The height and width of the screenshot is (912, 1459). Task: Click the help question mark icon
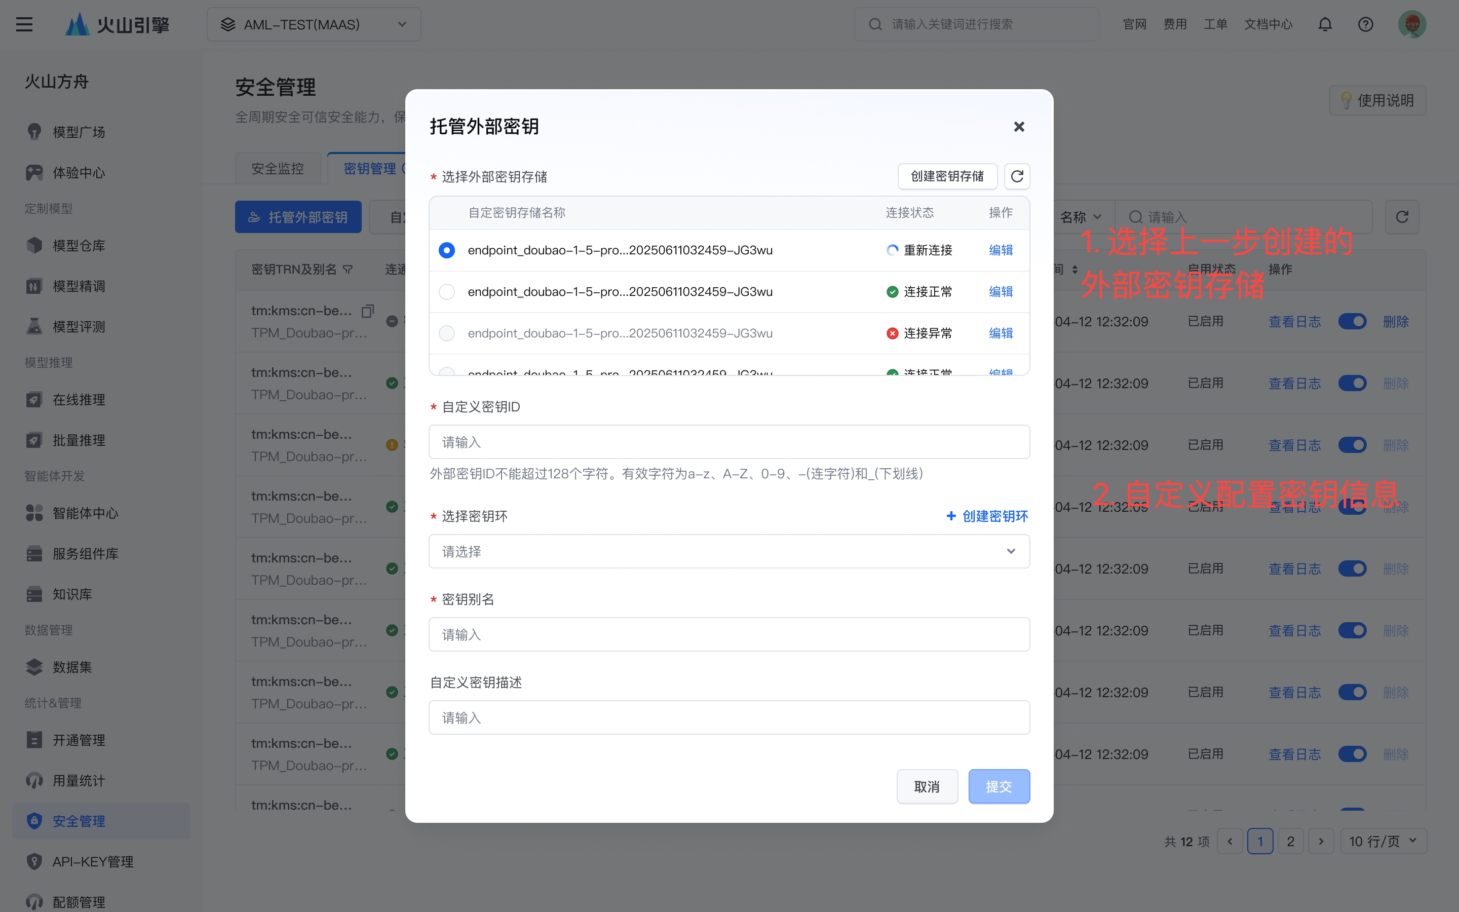coord(1365,24)
